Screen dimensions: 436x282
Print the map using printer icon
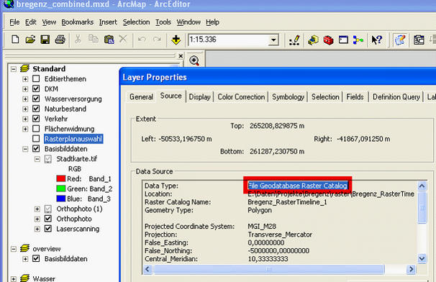click(x=60, y=40)
